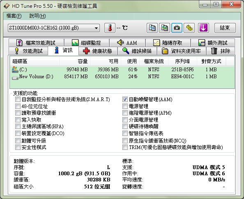Click the 結束 button

[x=225, y=28]
